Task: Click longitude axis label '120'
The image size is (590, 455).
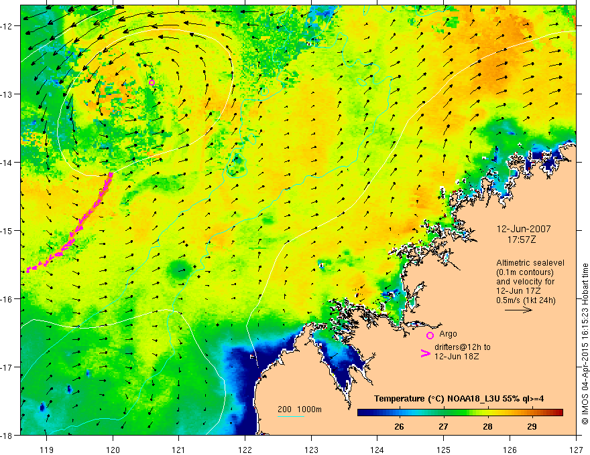Action: (x=113, y=450)
